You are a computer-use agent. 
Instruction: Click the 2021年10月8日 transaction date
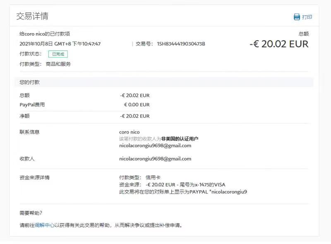pos(36,44)
